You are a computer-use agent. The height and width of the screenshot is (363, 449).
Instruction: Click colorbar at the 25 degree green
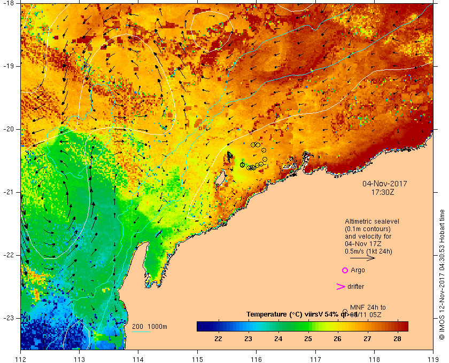(308, 326)
